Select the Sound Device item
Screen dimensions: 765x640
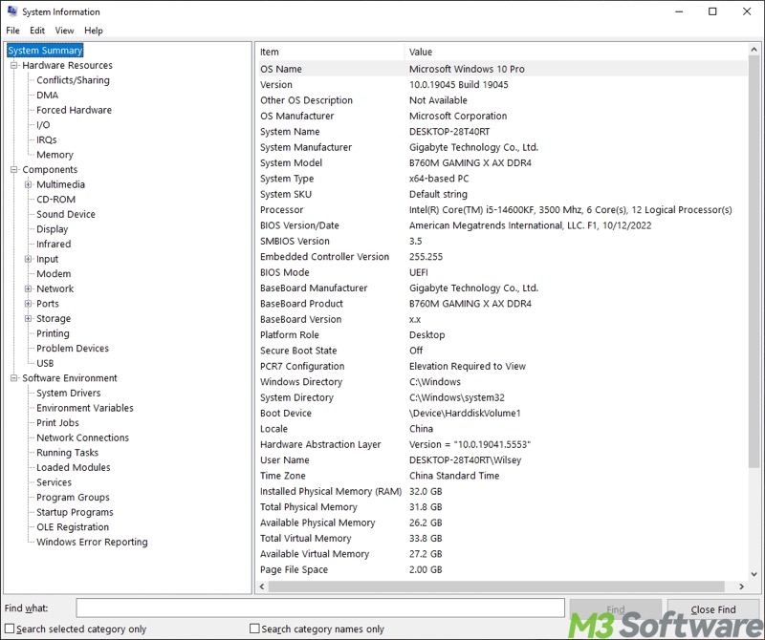tap(65, 215)
